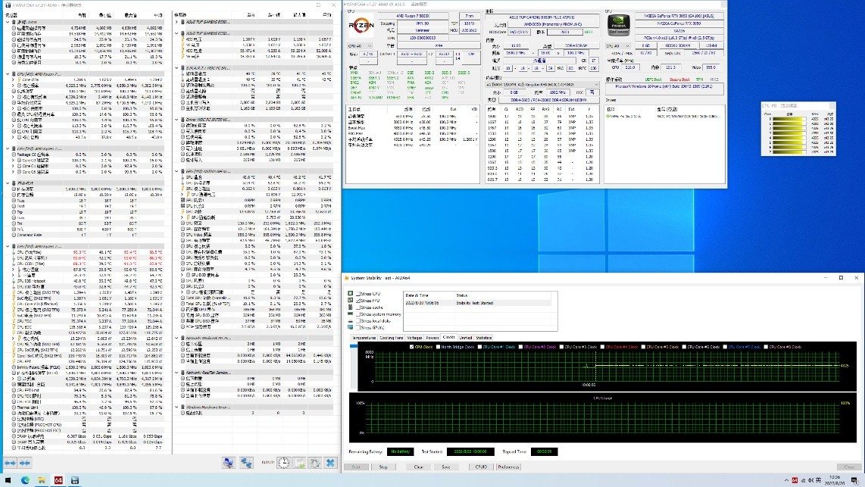Disable the Stress FPU checkbox
Screen dimensions: 865x487
coord(358,301)
